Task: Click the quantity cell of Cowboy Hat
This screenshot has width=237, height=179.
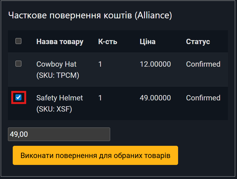Action: click(x=100, y=64)
